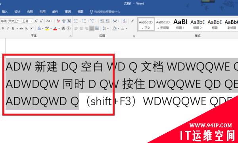Open the Phonetic Guide tool
238x143 pixels.
[63, 21]
